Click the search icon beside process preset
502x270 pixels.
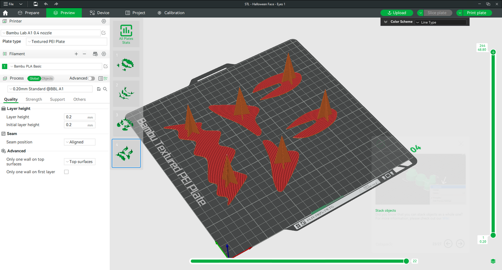click(x=105, y=89)
